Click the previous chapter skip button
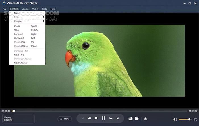 coord(83,118)
